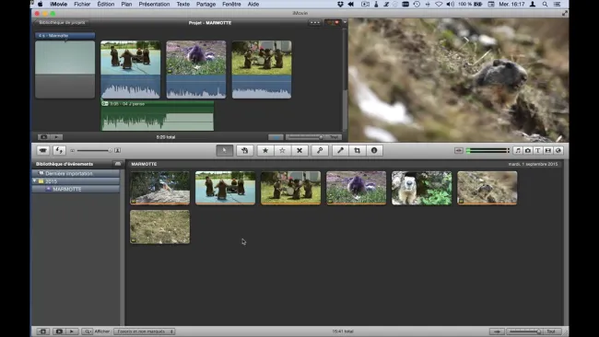The image size is (599, 337).
Task: Open the three-dots project layout button
Action: click(x=315, y=22)
